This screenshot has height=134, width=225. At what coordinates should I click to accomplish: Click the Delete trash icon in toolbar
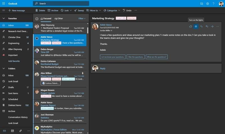[x=37, y=10]
